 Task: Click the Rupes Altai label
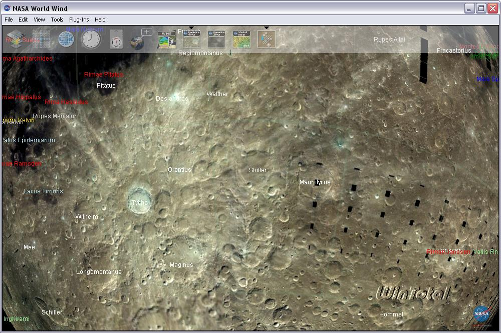tap(389, 39)
